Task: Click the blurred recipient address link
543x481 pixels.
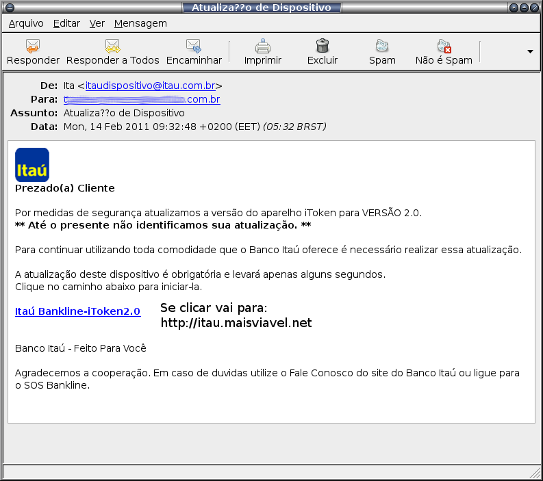Action: (x=142, y=99)
